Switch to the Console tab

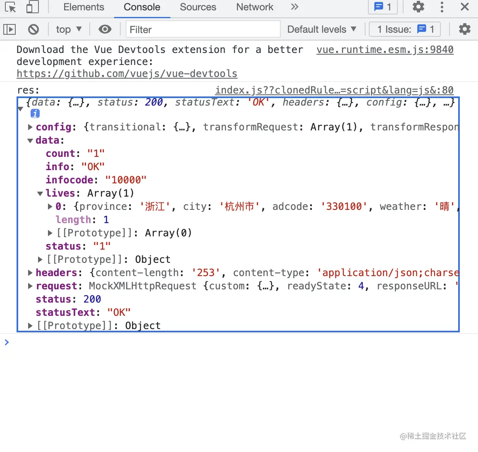coord(142,7)
